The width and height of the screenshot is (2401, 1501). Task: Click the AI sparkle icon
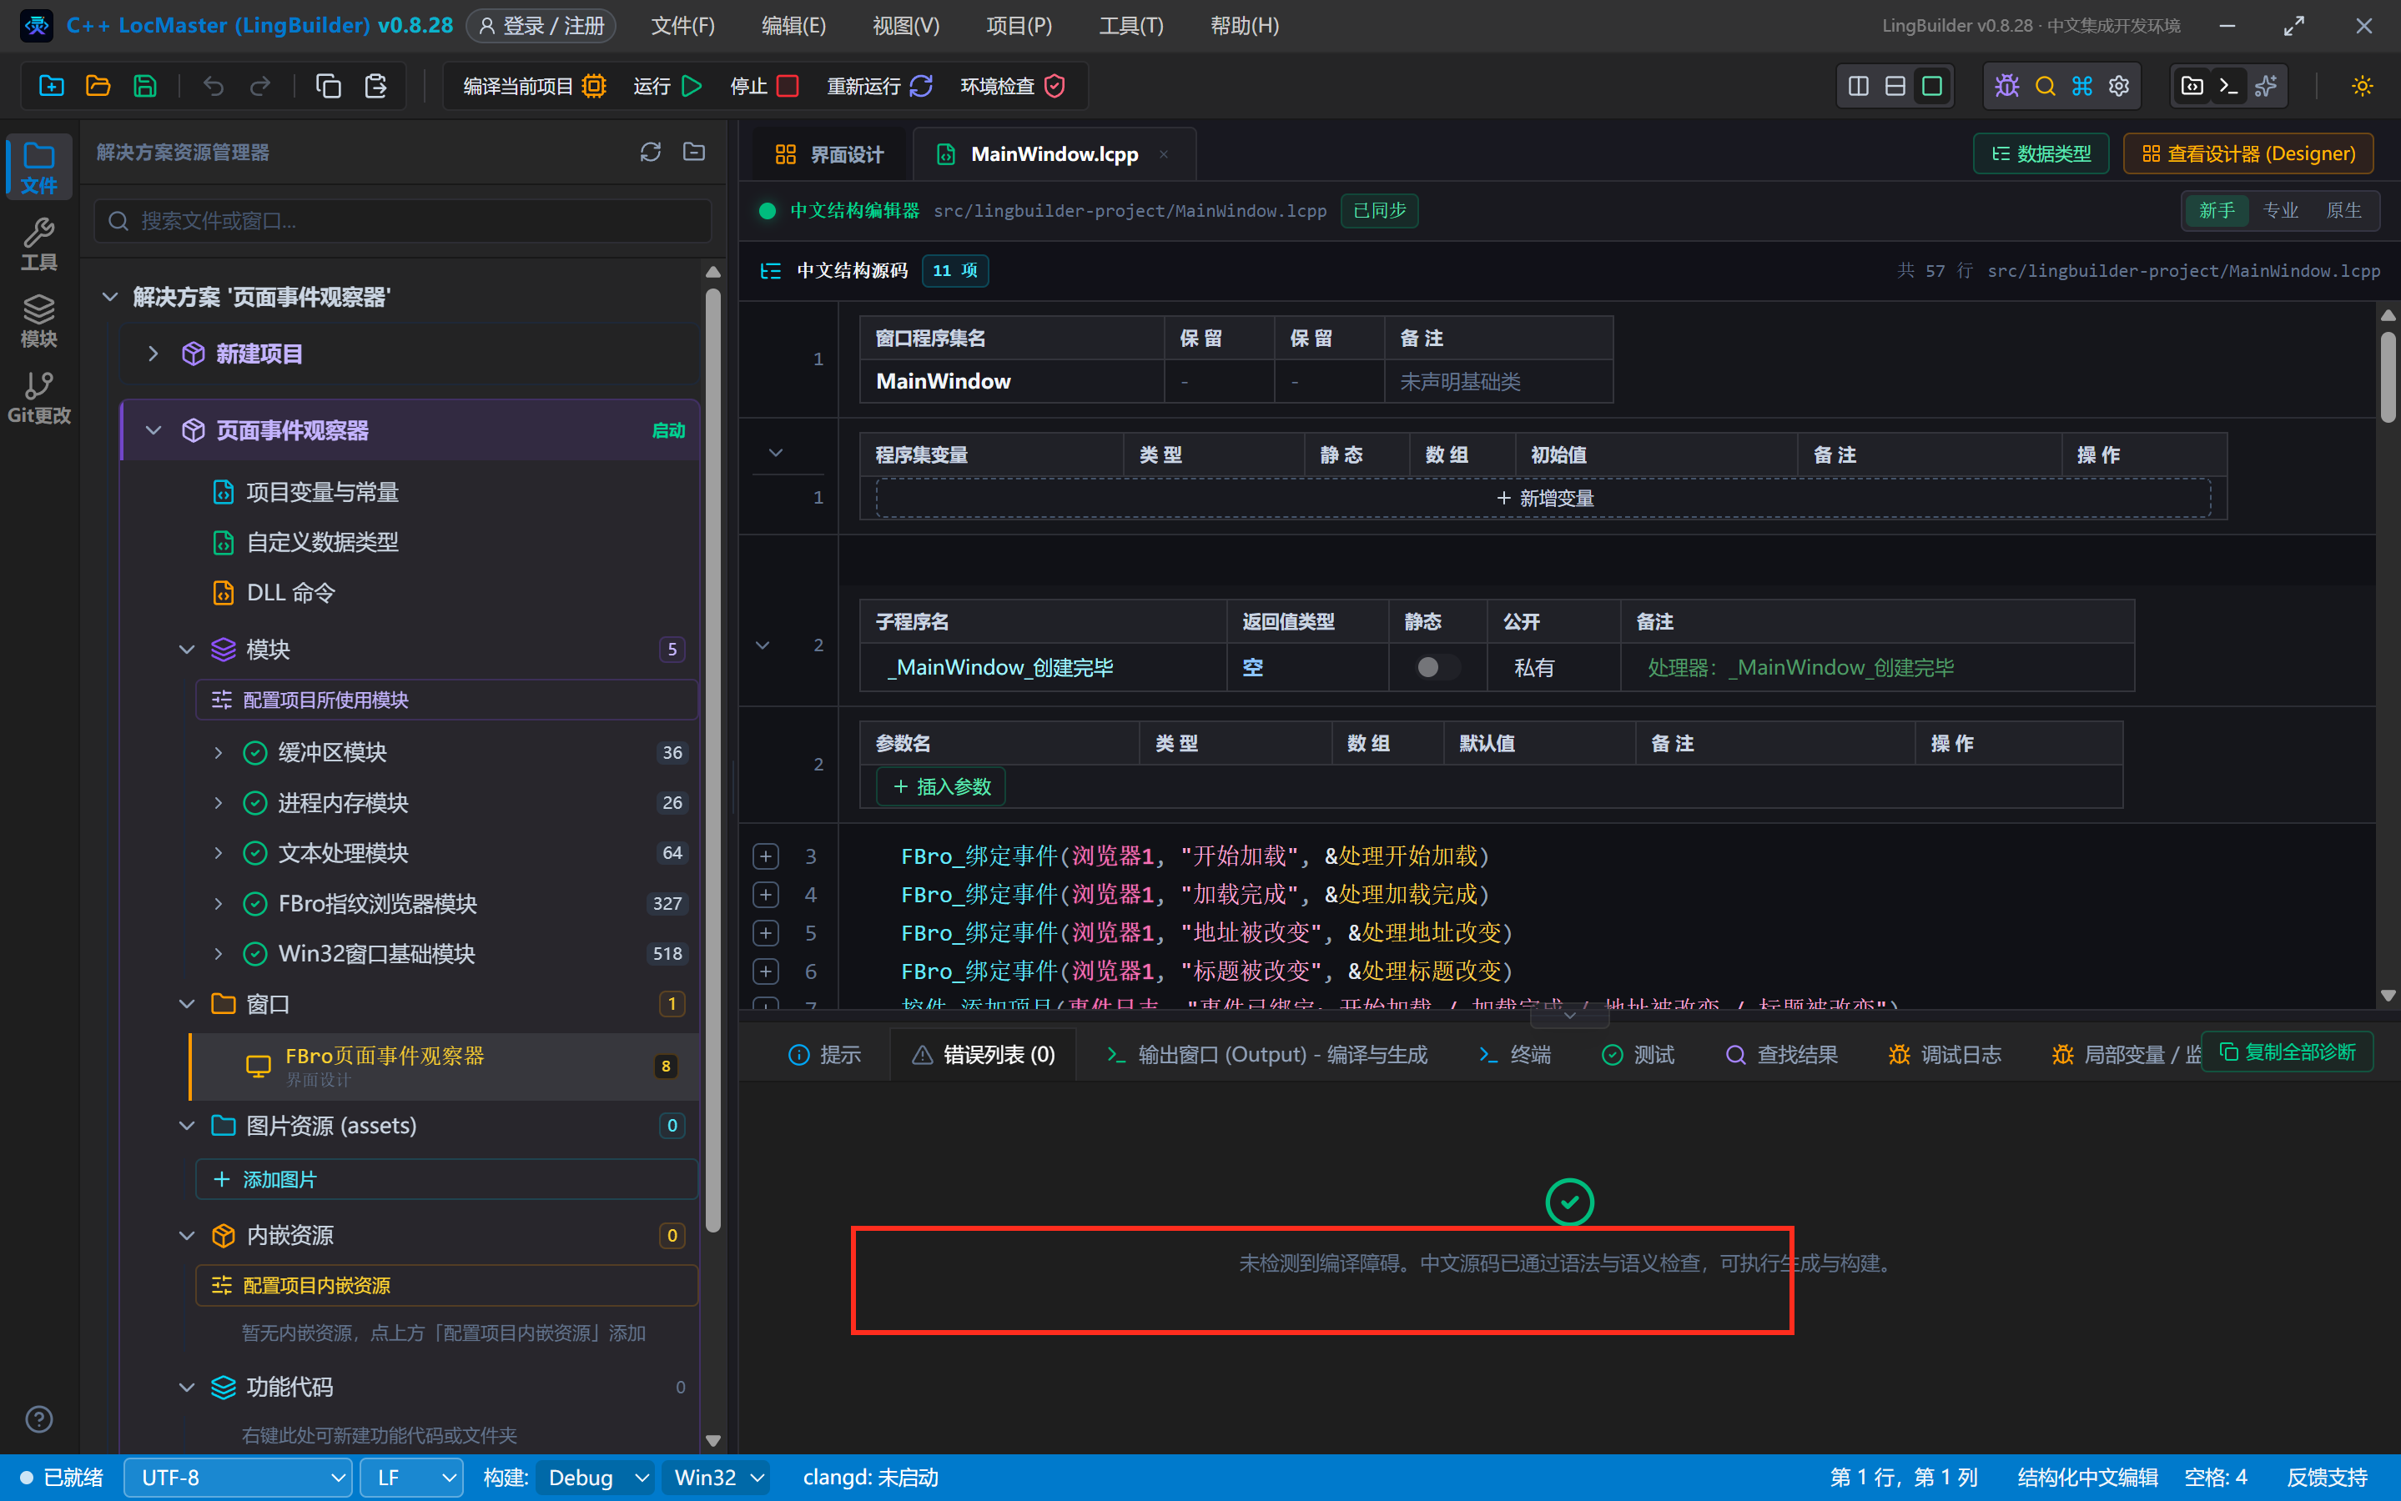pyautogui.click(x=2266, y=87)
